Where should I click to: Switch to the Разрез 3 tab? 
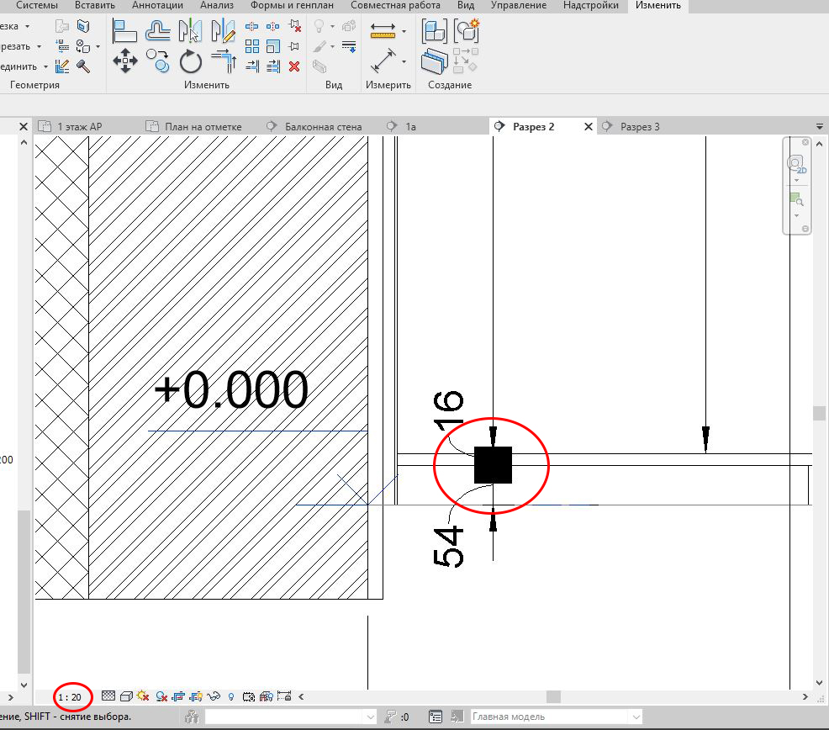pyautogui.click(x=641, y=126)
